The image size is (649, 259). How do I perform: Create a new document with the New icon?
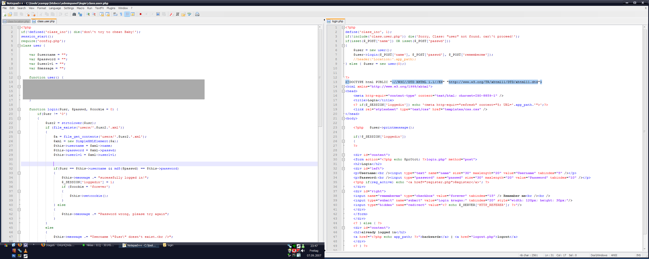pos(4,14)
